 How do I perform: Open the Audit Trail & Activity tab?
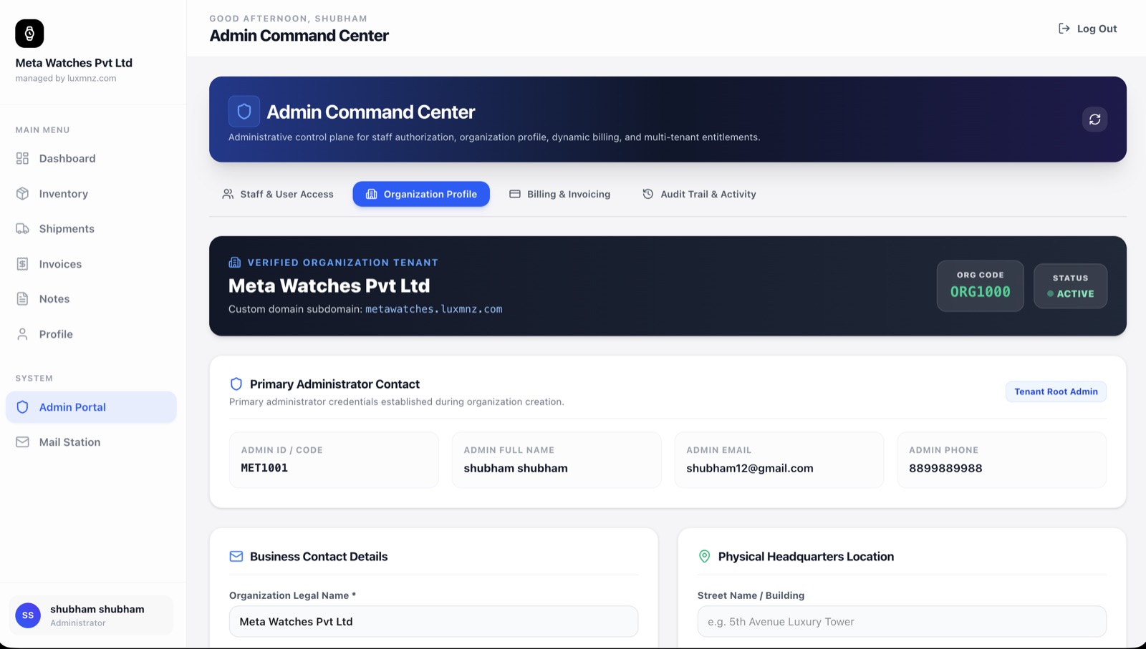tap(699, 194)
